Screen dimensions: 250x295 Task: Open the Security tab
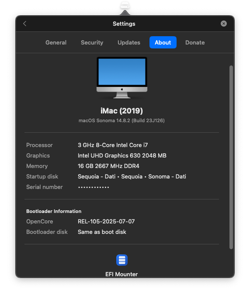coord(92,42)
